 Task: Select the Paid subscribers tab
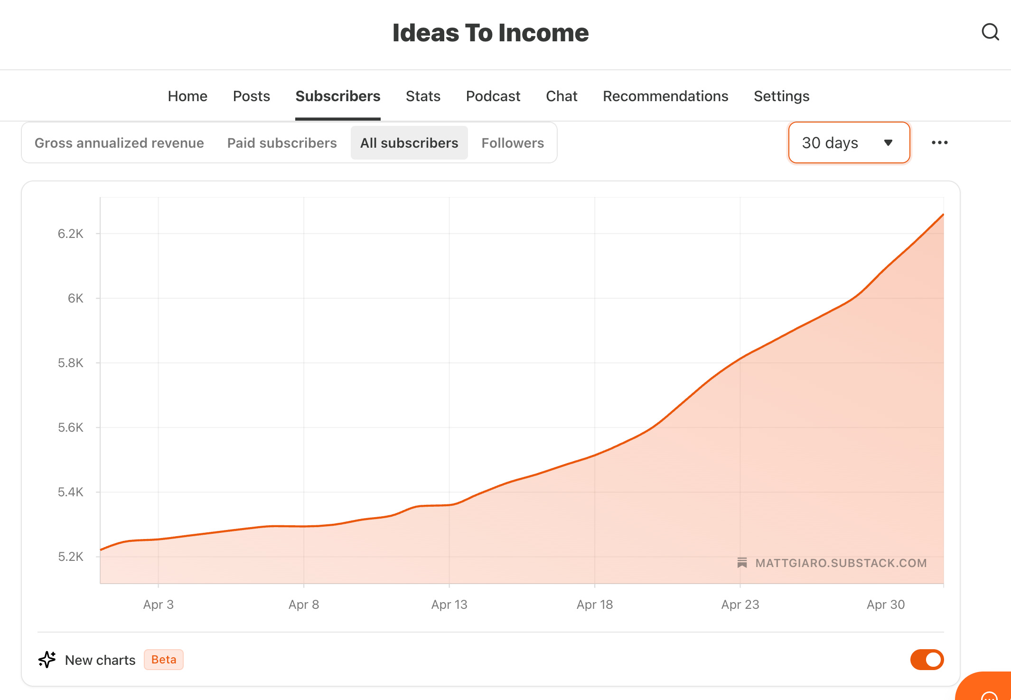pyautogui.click(x=282, y=143)
